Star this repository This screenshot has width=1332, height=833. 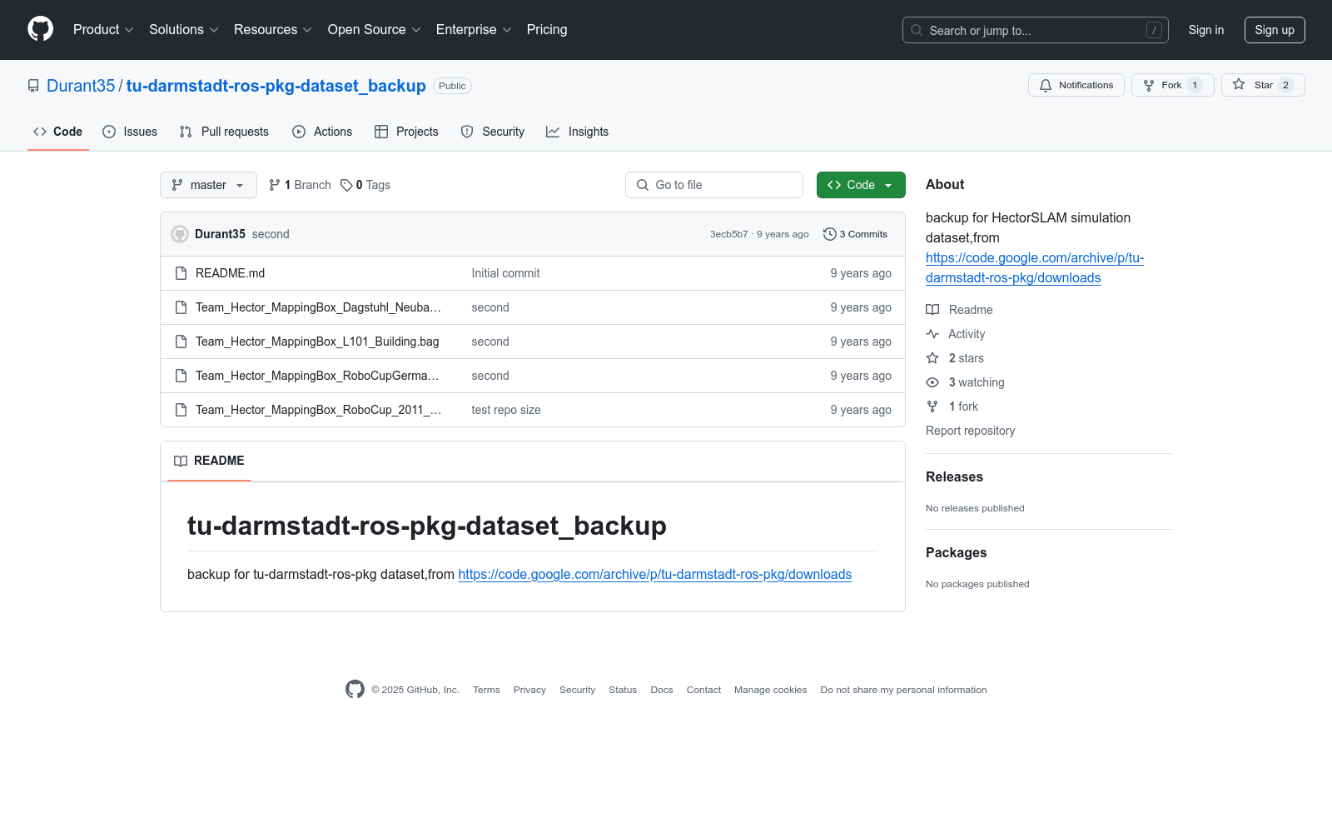click(1263, 85)
